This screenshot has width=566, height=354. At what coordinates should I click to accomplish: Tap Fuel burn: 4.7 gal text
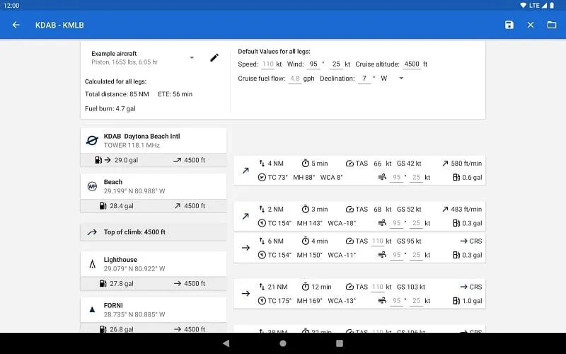point(110,109)
